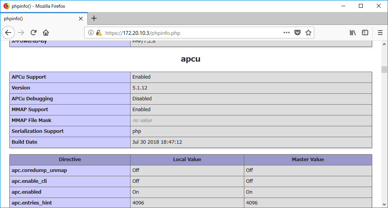Click the Disabled value for APCu Debugging
The width and height of the screenshot is (388, 208).
(x=142, y=99)
